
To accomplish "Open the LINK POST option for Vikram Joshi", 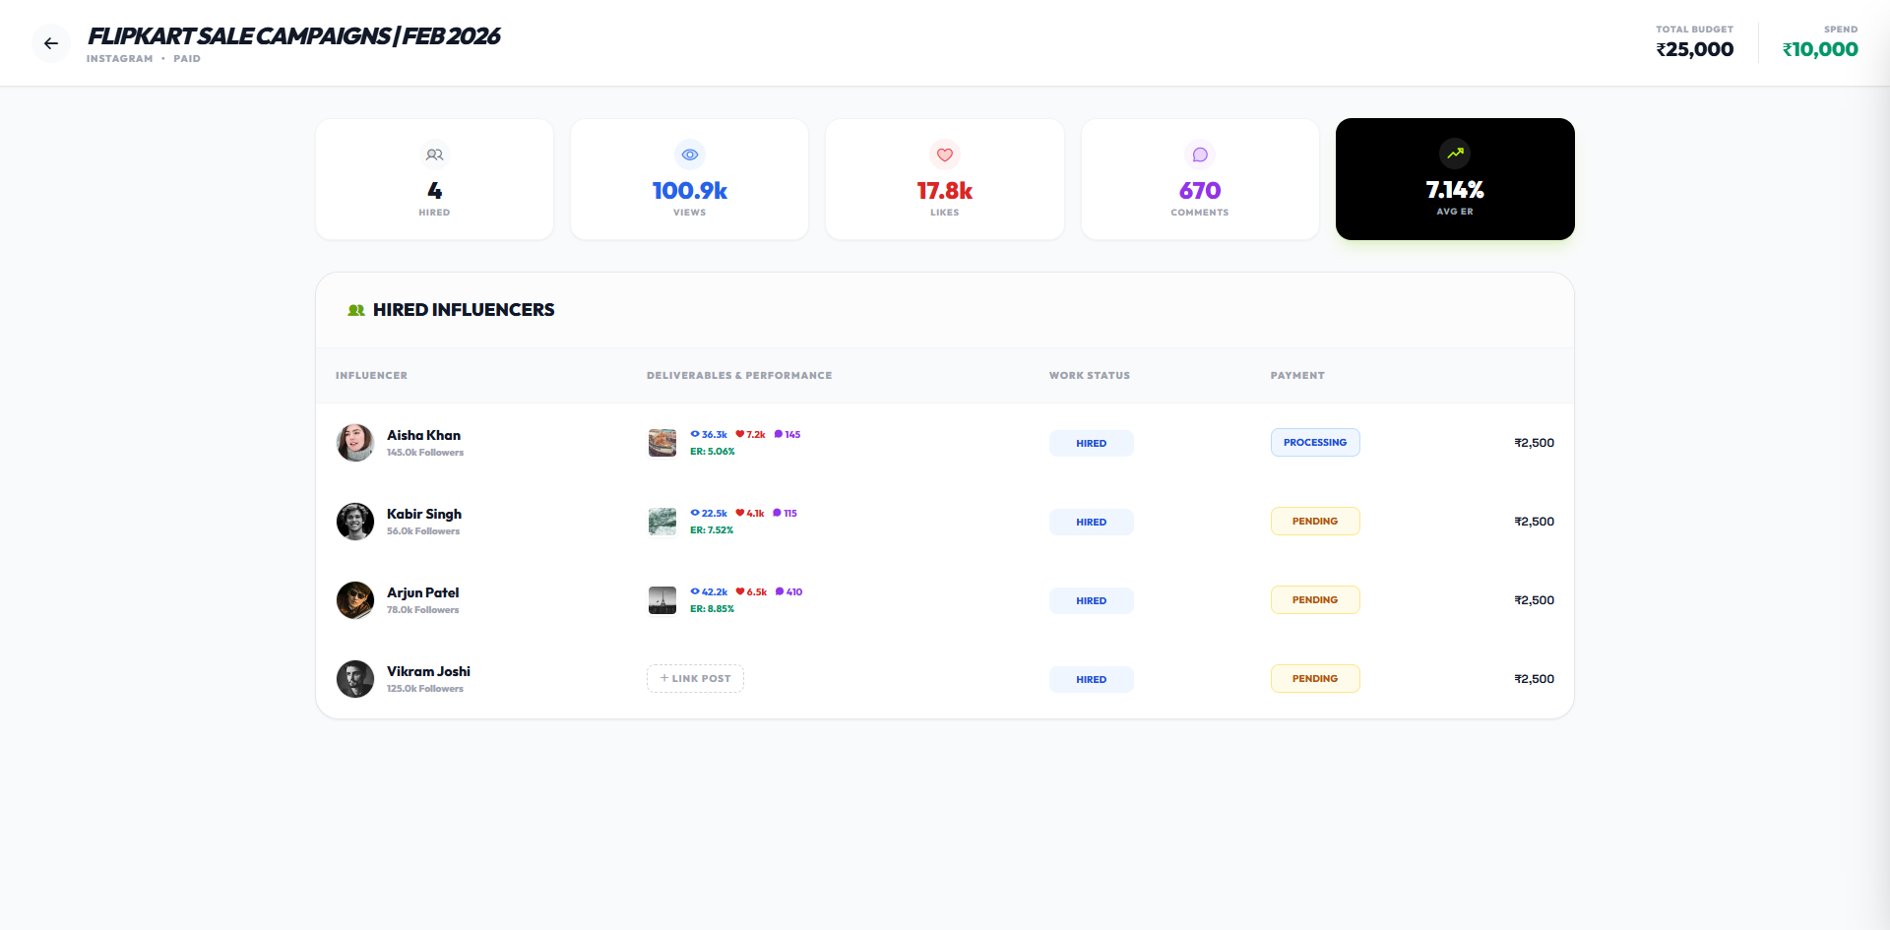I will click(695, 678).
